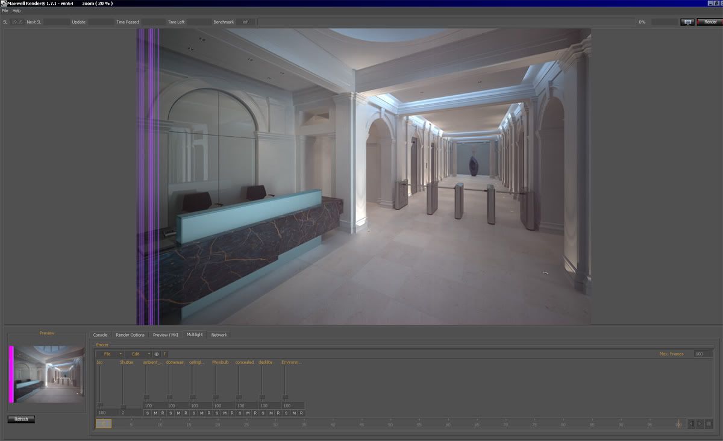This screenshot has width=723, height=441.
Task: Mute the domemain emitter
Action: [x=178, y=413]
